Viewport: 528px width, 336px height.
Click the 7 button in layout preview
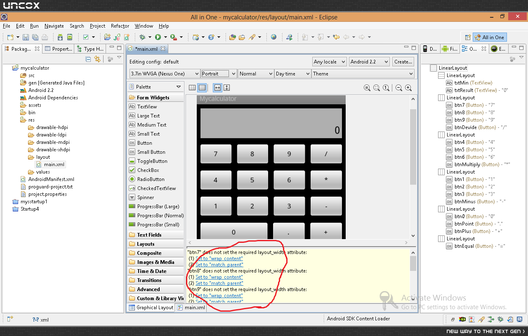216,154
